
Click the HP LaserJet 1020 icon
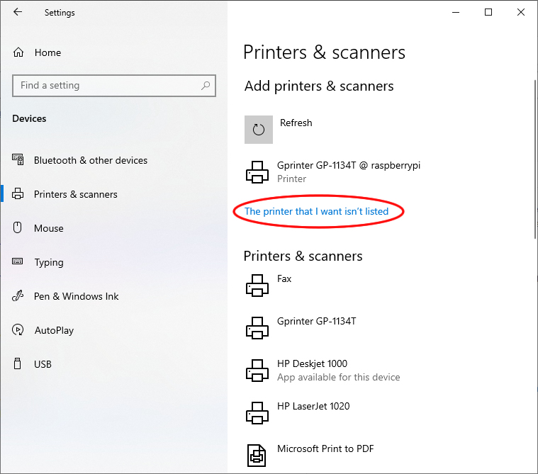click(257, 413)
